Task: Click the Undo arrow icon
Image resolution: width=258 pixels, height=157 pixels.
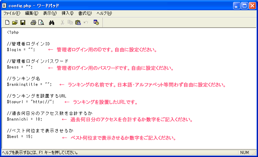Action: [x=86, y=22]
